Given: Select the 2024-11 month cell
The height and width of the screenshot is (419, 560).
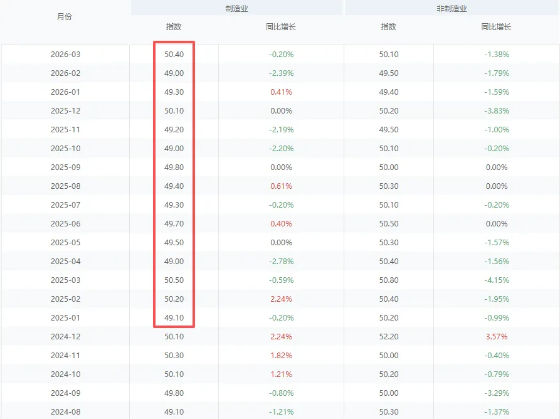Looking at the screenshot, I should click(x=65, y=356).
